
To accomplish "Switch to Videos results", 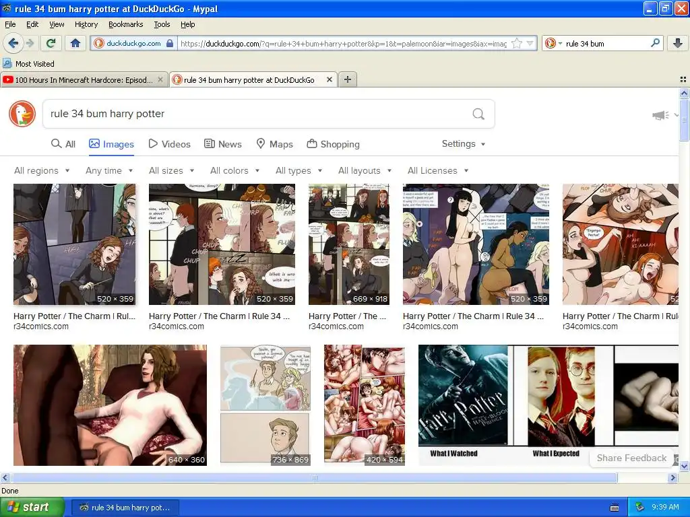I will pos(169,144).
